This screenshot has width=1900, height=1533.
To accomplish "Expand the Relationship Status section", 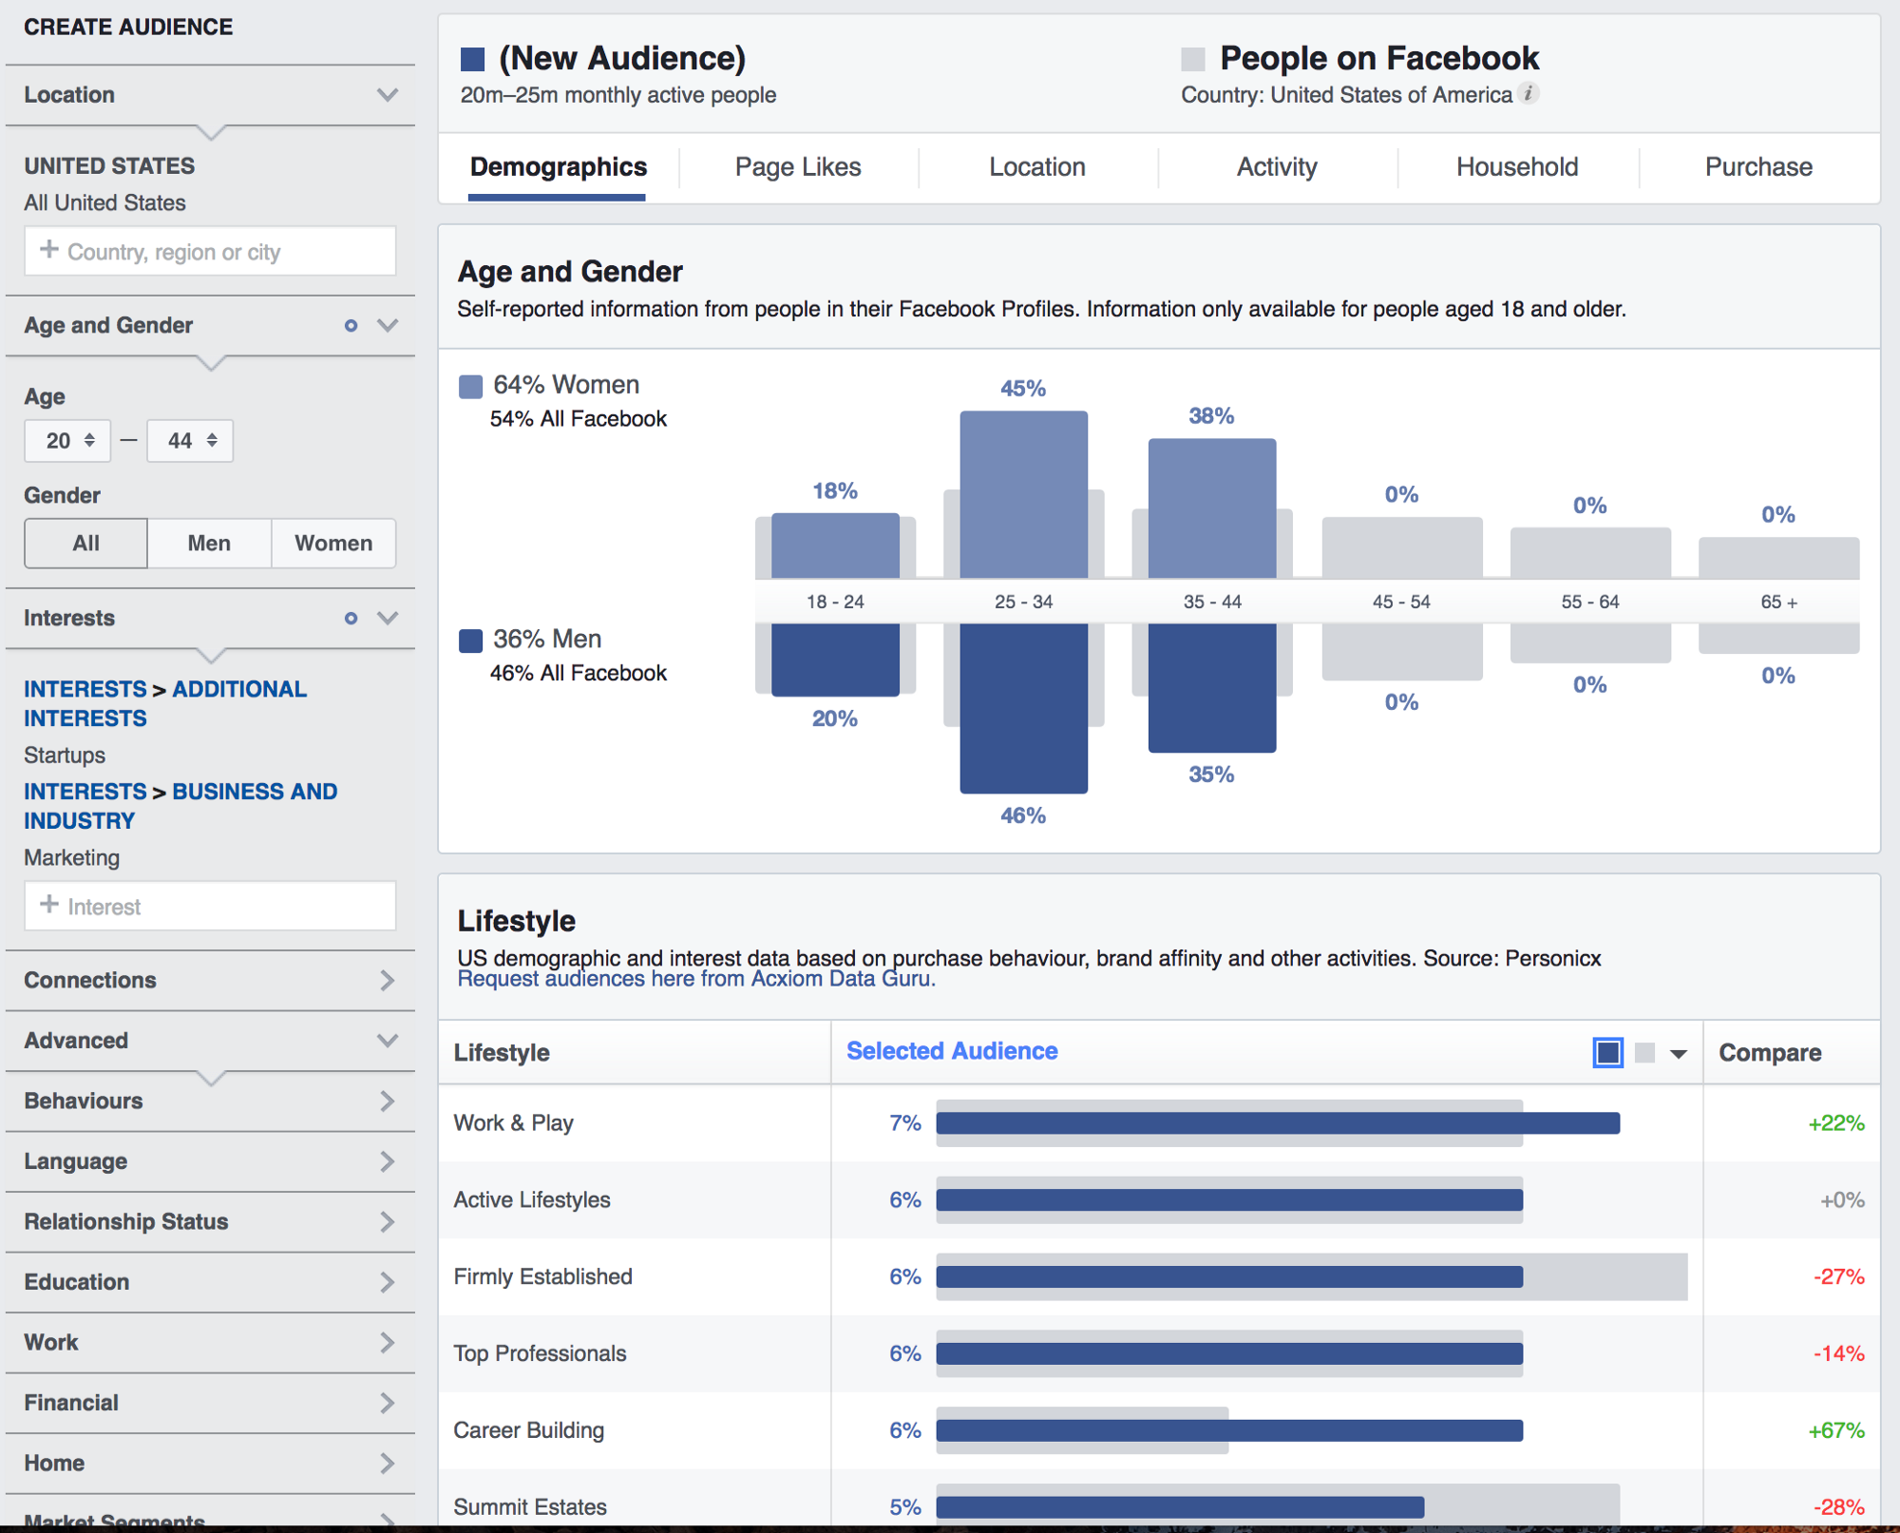I will 210,1221.
